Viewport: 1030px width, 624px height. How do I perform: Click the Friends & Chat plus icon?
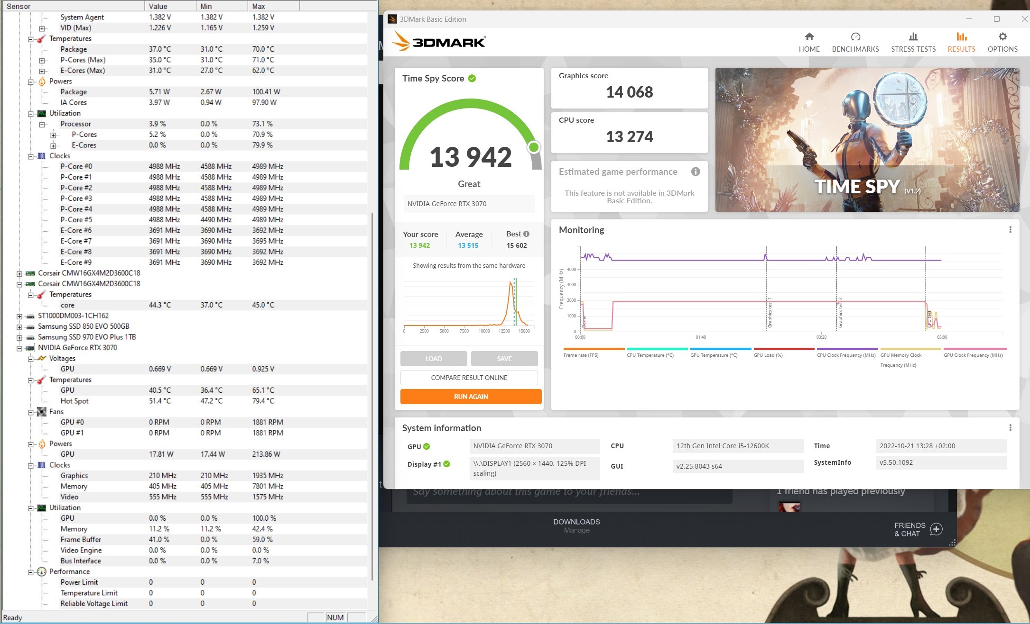(936, 529)
